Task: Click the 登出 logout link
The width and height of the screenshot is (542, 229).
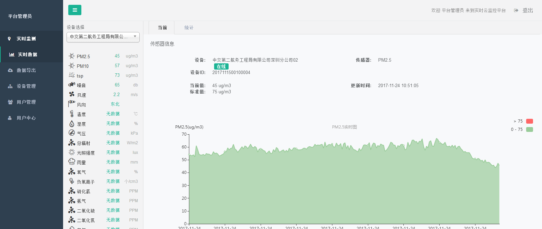Action: [528, 11]
